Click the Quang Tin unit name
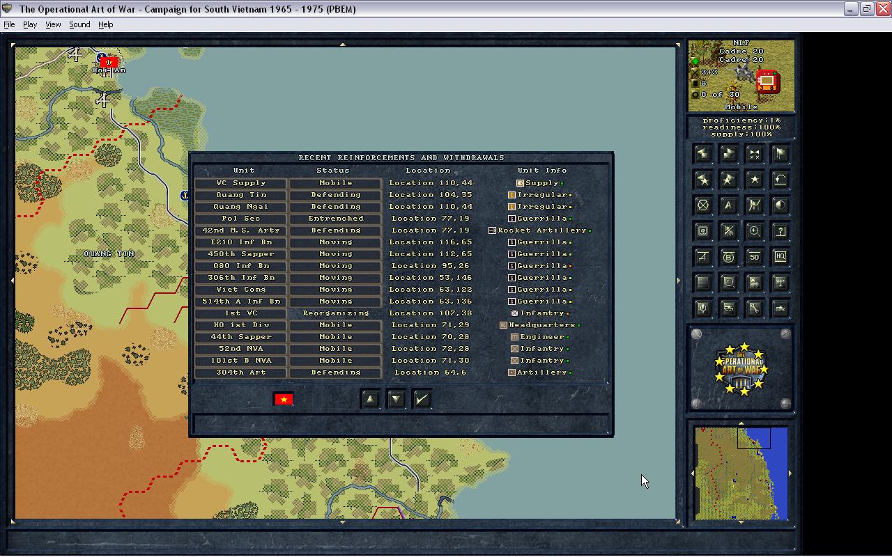The height and width of the screenshot is (557, 892). [240, 195]
